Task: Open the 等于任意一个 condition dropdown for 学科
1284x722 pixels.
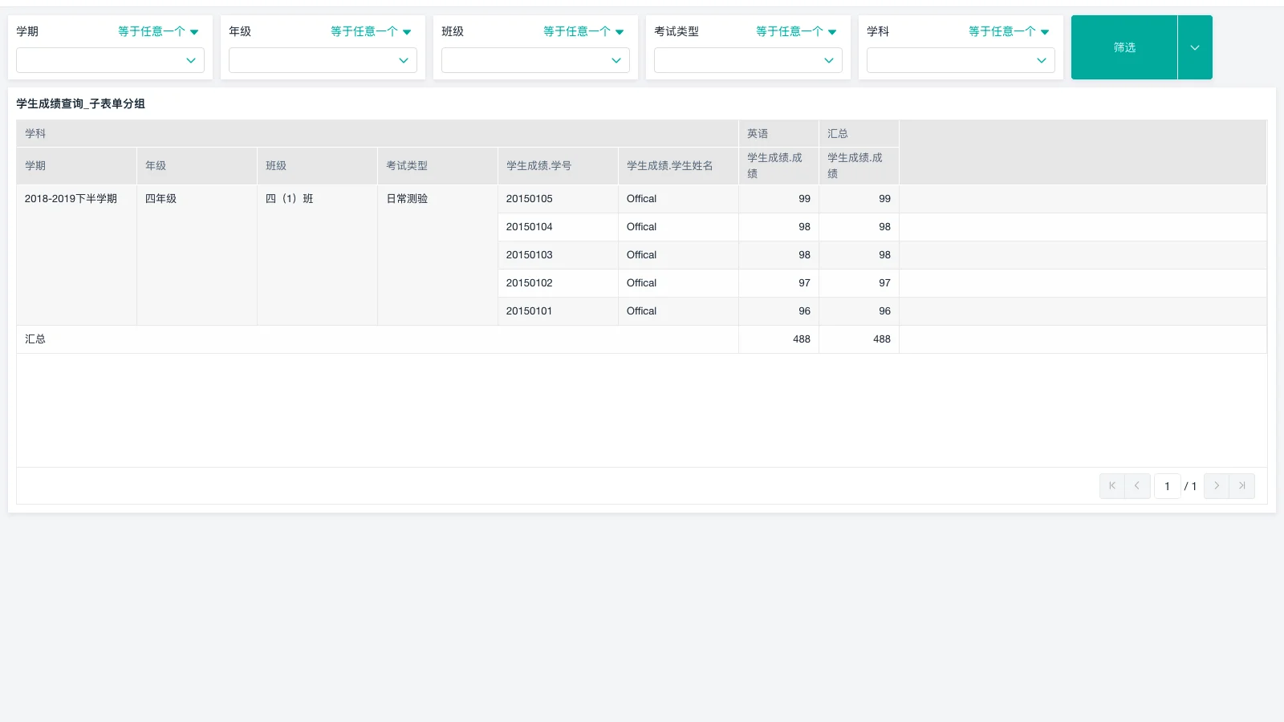Action: click(1008, 31)
